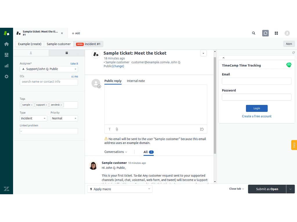
Task: Collapse the TimeCamp app panel
Action: pyautogui.click(x=223, y=58)
